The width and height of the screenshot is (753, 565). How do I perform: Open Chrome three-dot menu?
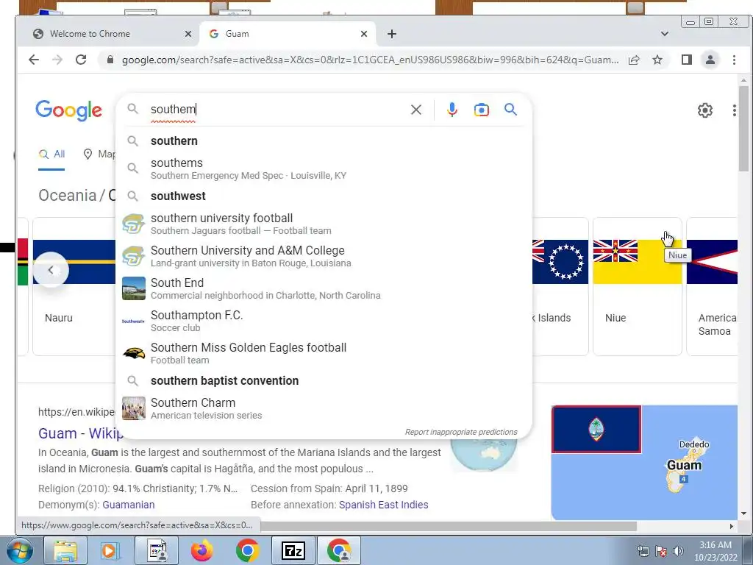click(x=734, y=60)
